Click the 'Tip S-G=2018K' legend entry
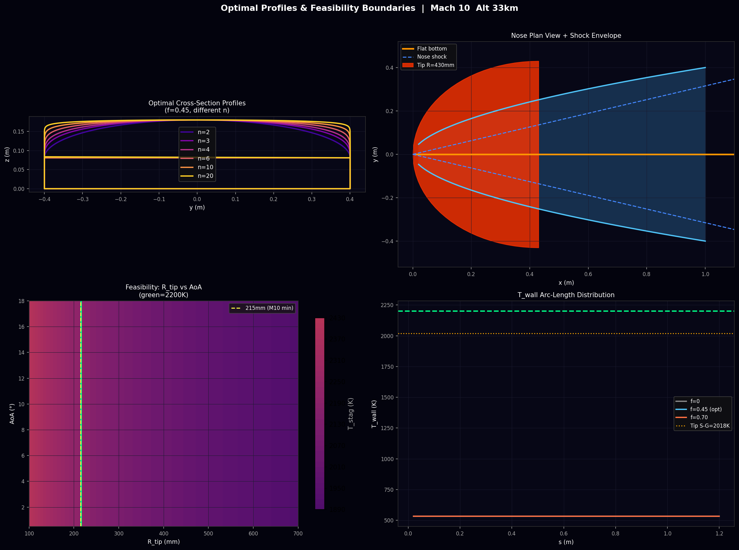This screenshot has width=739, height=550. click(x=703, y=426)
